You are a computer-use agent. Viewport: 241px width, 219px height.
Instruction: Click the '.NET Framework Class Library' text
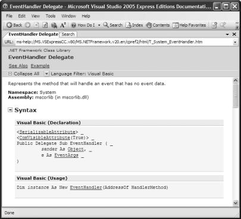click(x=39, y=50)
